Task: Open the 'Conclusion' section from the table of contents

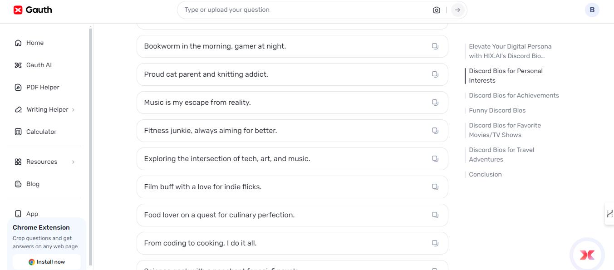Action: click(x=485, y=174)
